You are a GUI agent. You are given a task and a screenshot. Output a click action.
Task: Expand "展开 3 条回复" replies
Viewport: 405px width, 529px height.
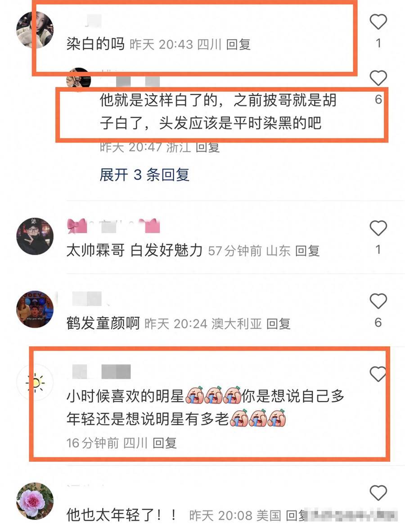tap(144, 175)
